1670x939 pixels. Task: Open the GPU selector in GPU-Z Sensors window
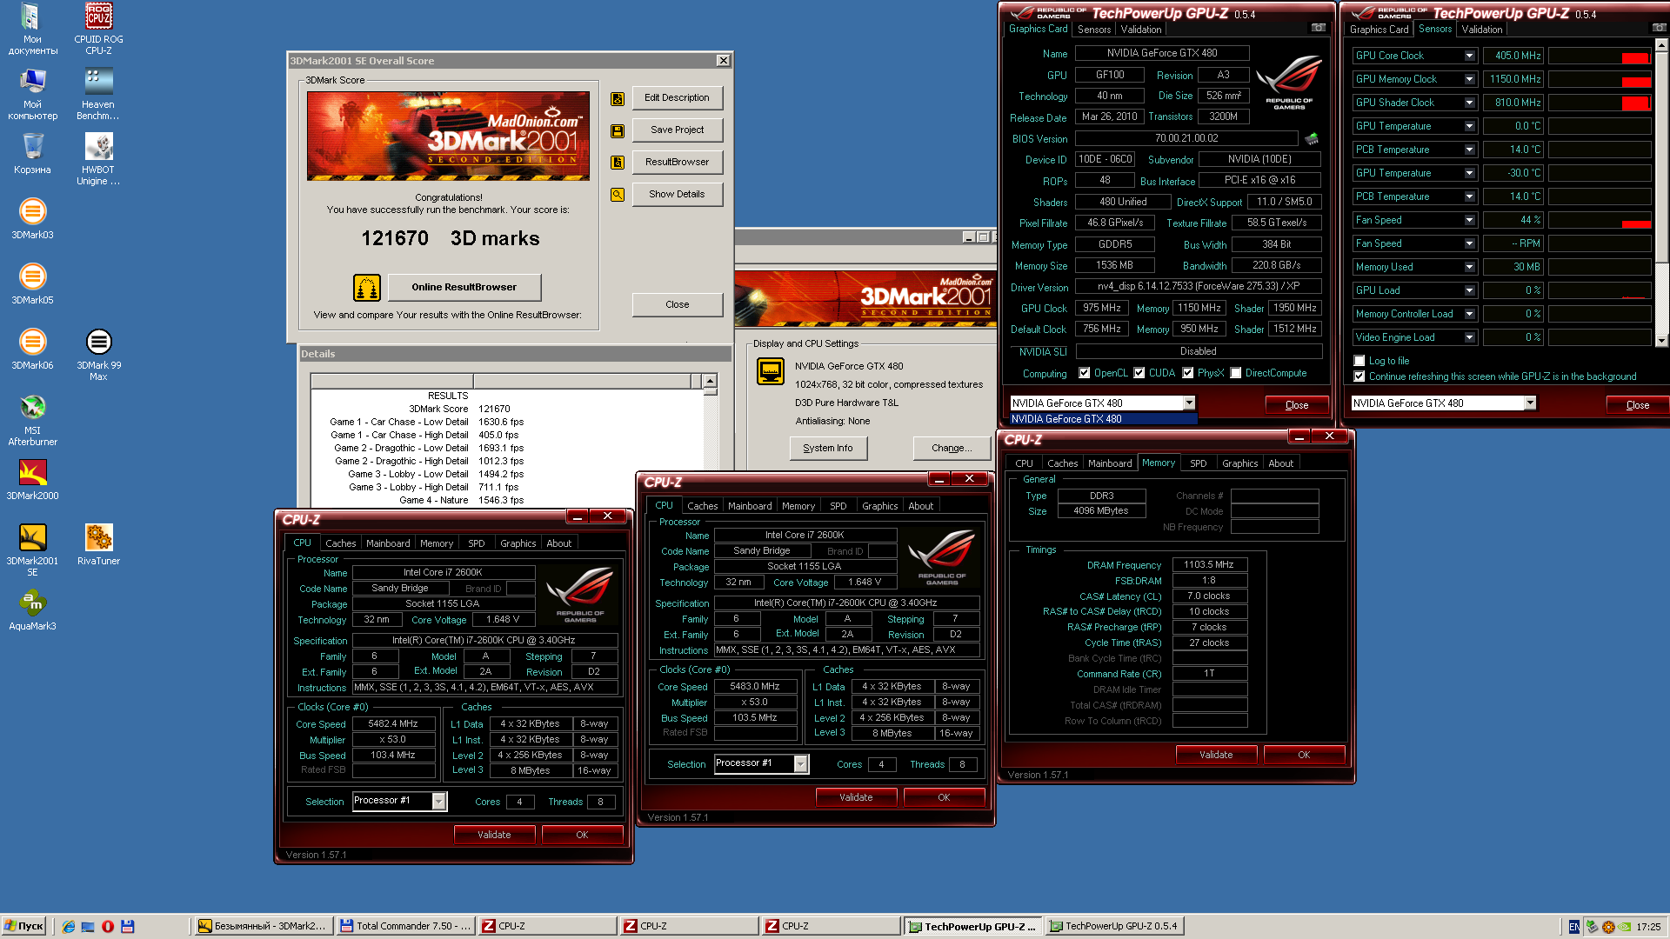(1530, 403)
